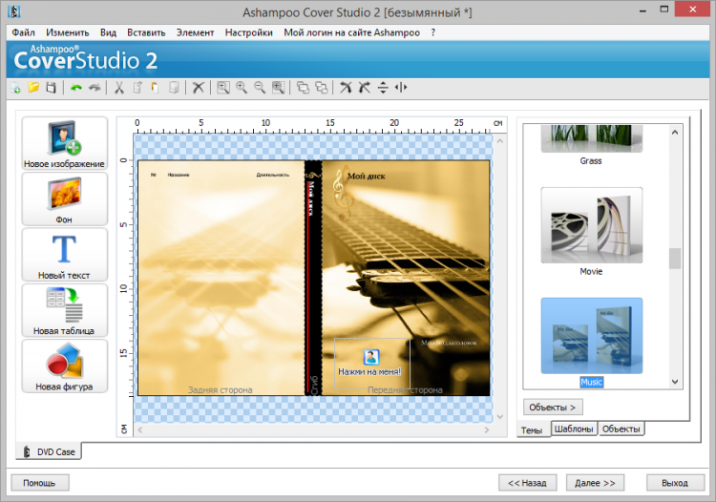Open the ? help menu
The height and width of the screenshot is (502, 716).
point(432,32)
